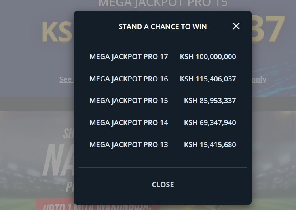Click the red 'UPTO 1 MIA' banner strip
This screenshot has height=210, width=296.
55,205
